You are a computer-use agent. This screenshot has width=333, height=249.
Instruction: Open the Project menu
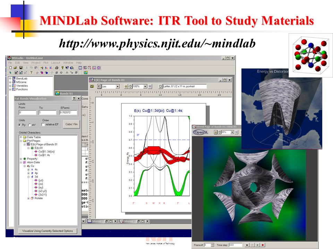click(x=36, y=63)
